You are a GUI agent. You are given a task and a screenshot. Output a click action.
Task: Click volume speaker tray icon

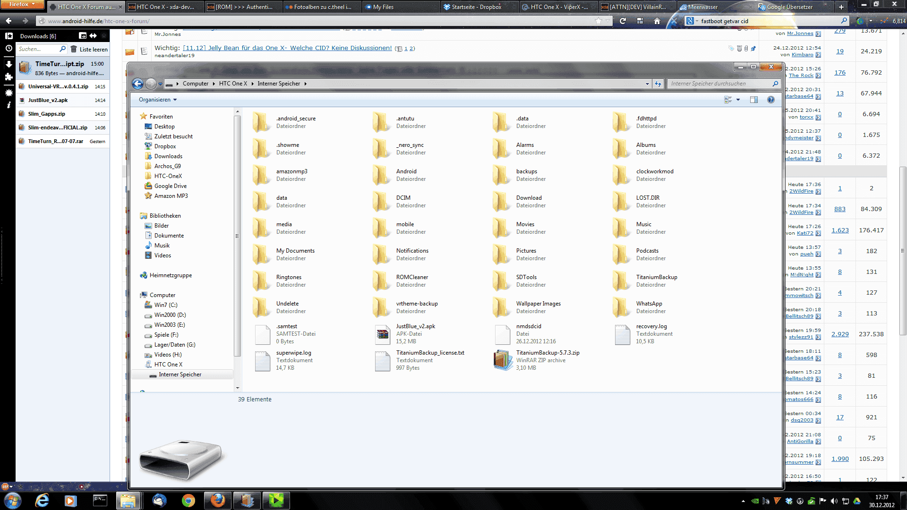point(834,501)
